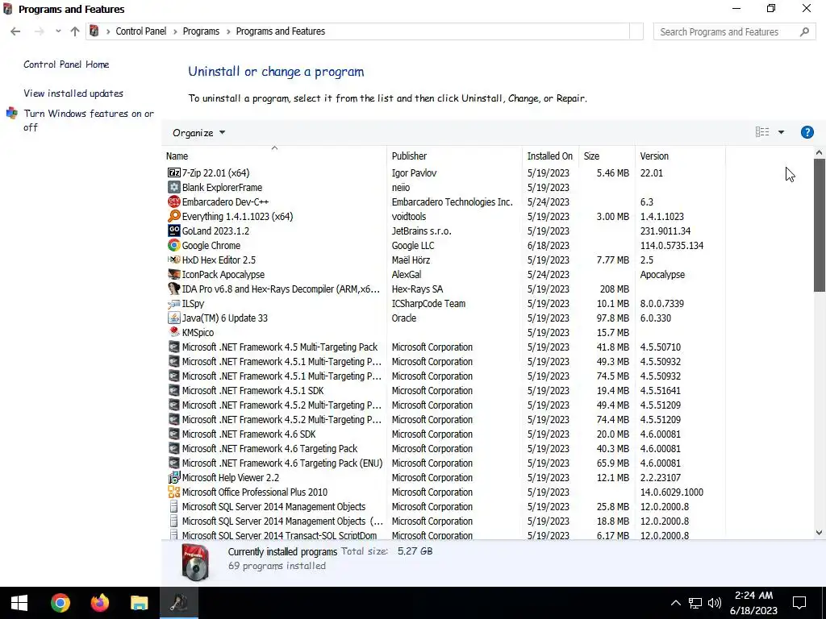Click the Up one level arrow
The width and height of the screenshot is (826, 619).
point(75,31)
